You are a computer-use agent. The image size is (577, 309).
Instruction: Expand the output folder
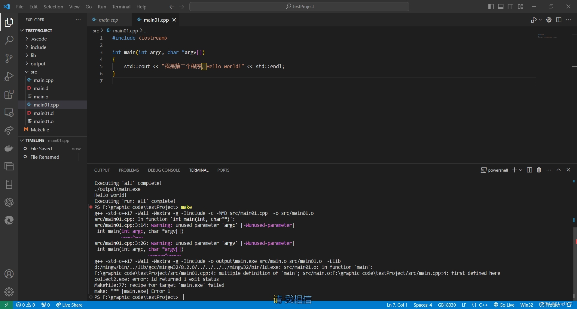click(53, 64)
